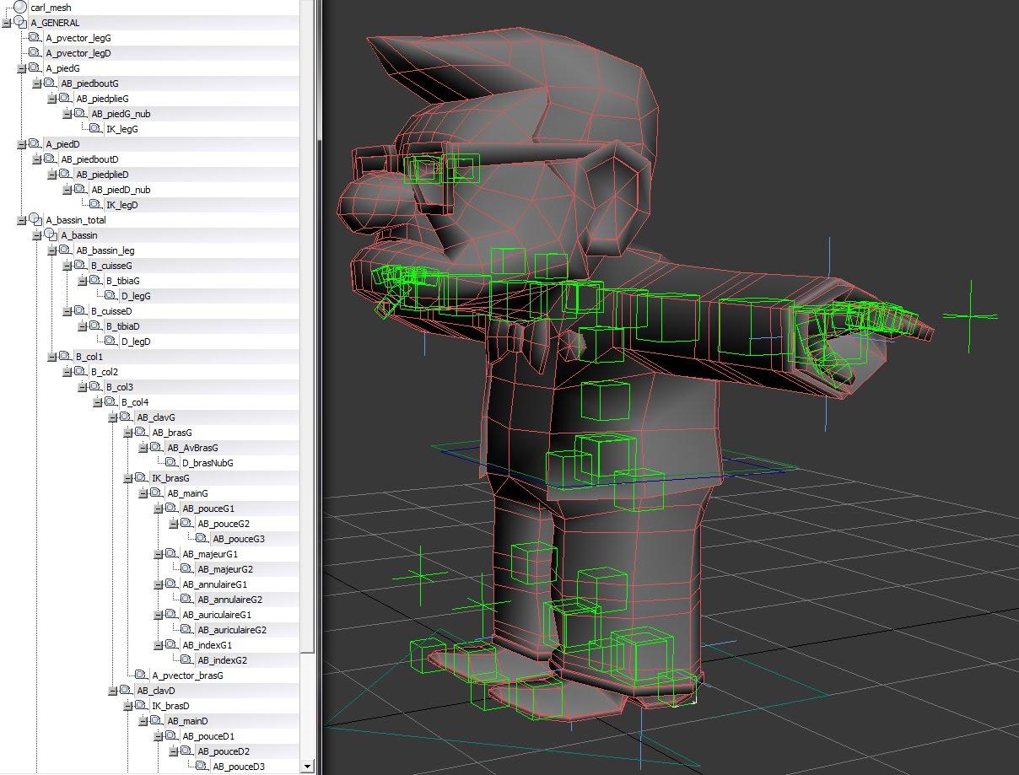1019x775 pixels.
Task: Select the A_pvector_legD label
Action: coord(78,53)
